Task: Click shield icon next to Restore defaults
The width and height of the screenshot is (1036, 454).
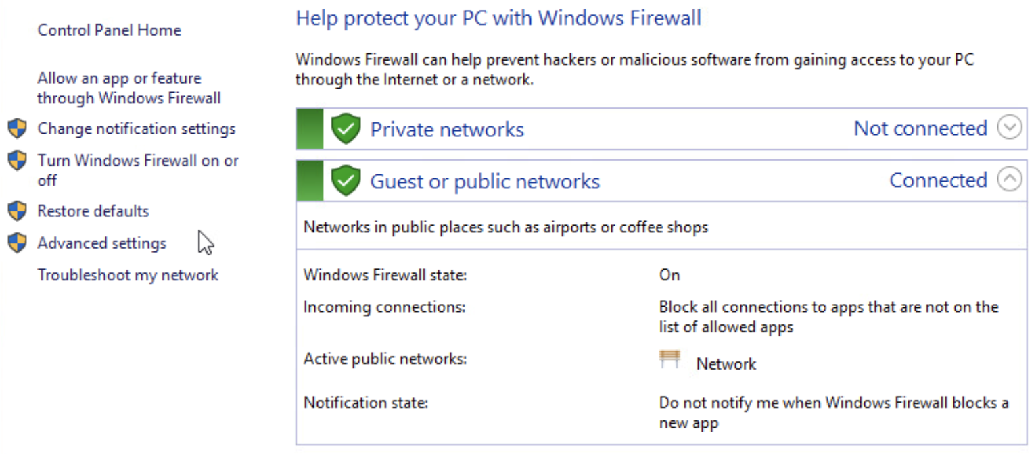Action: 17,211
